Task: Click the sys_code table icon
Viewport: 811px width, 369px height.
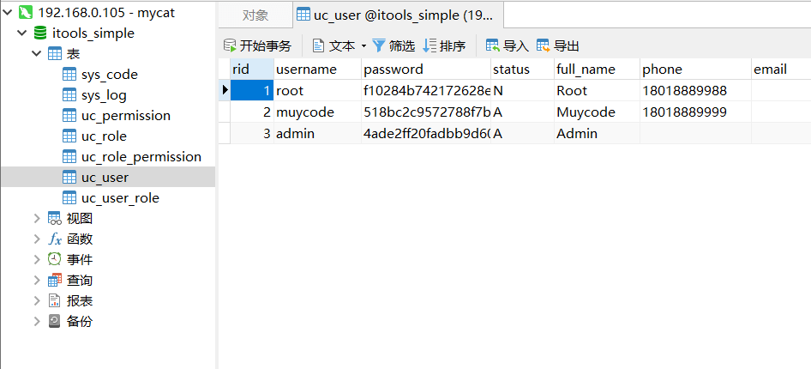Action: click(69, 75)
